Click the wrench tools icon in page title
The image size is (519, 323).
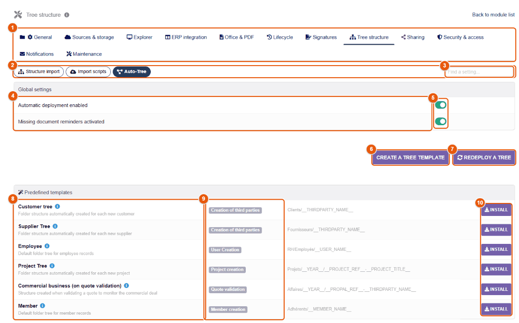(18, 14)
